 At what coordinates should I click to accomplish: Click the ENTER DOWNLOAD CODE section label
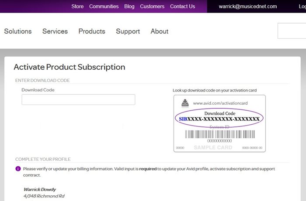tap(42, 80)
